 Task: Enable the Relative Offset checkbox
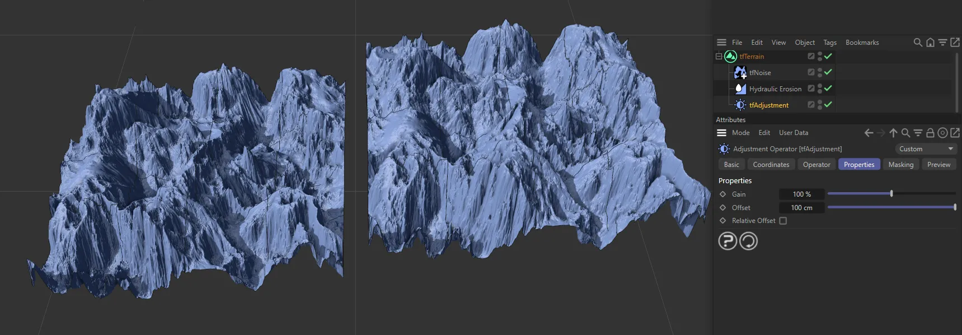pos(783,221)
